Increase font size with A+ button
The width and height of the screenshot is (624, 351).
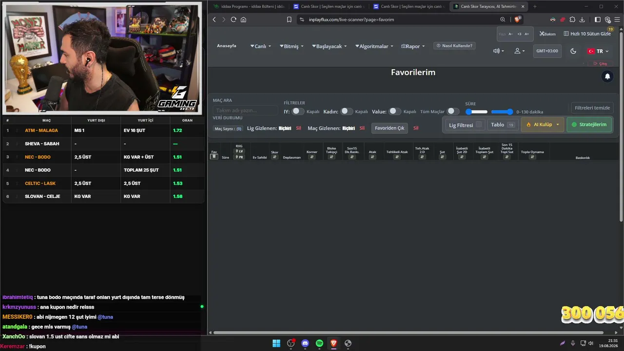[527, 34]
